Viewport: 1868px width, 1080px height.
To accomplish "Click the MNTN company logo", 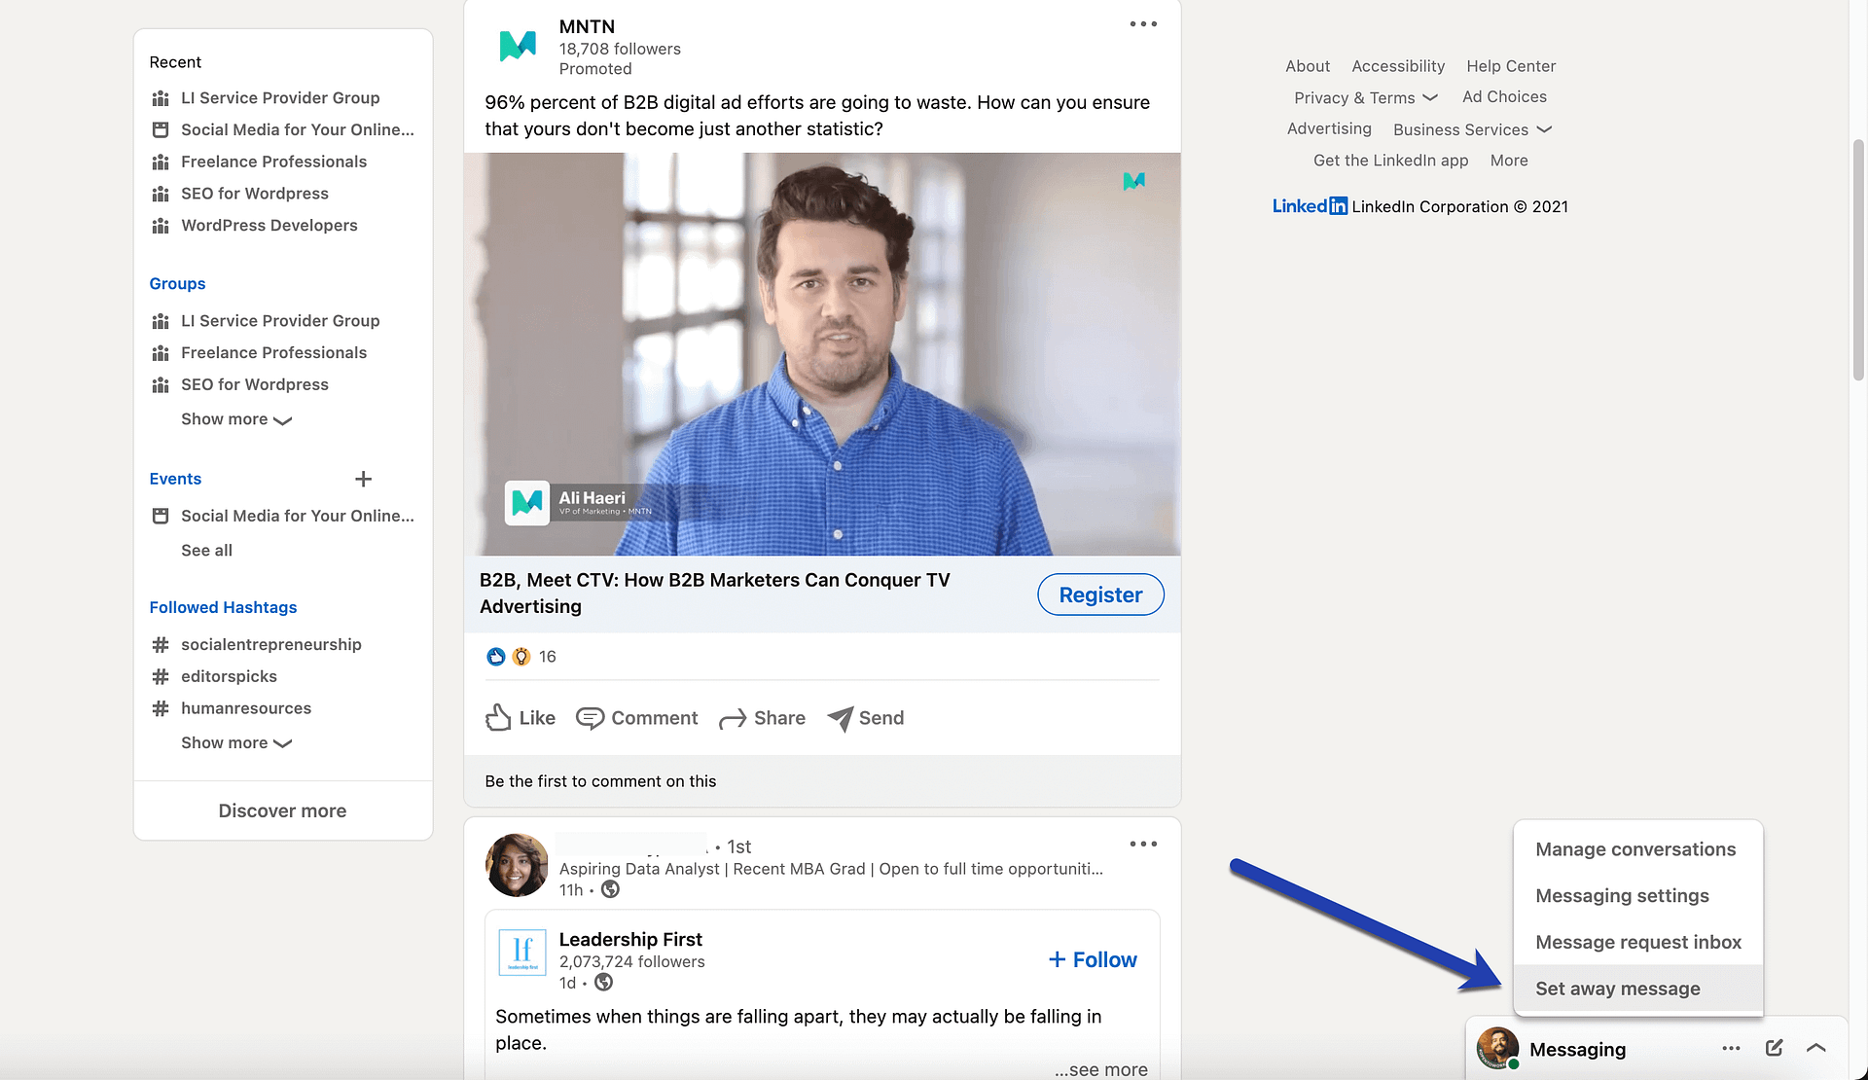I will tap(518, 46).
